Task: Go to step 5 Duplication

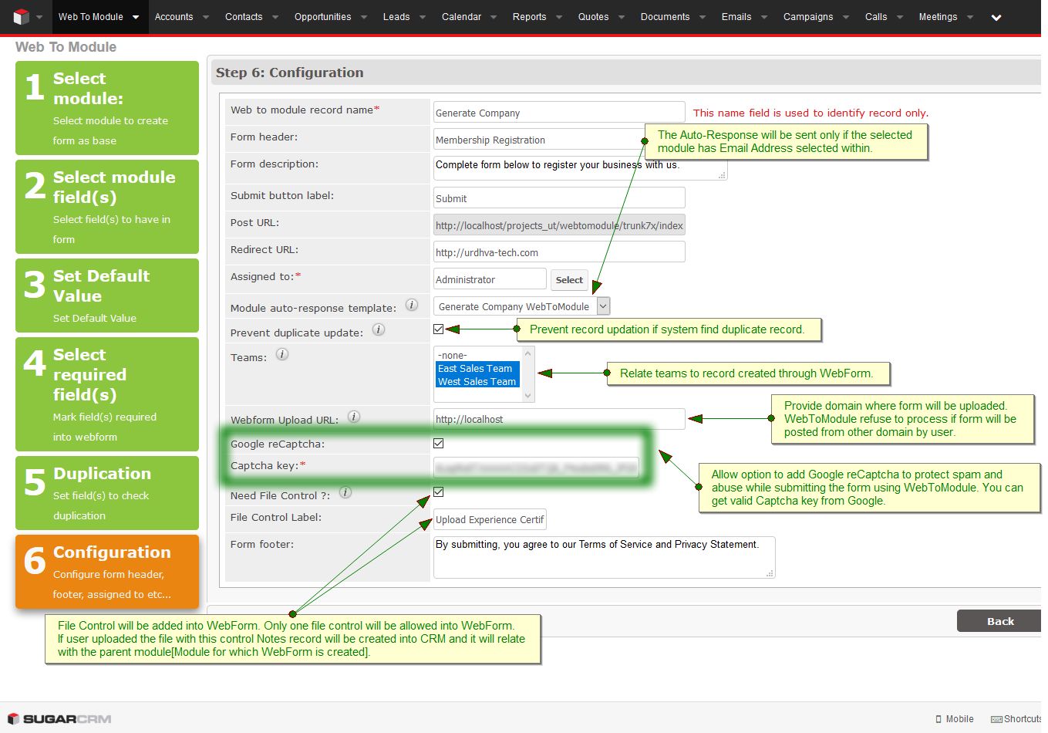Action: (x=107, y=493)
